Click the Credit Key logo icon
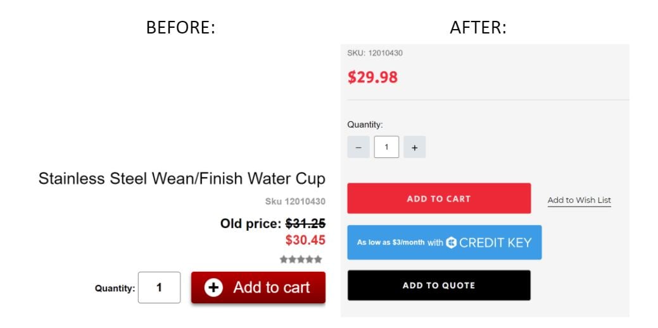Viewport: 658px width, 328px height. coord(451,243)
